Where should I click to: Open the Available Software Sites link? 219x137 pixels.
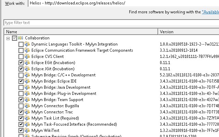coord(210,12)
